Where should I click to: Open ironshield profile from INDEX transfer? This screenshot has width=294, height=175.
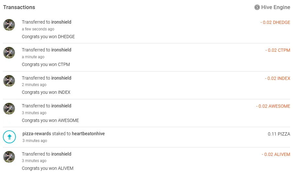coord(61,78)
